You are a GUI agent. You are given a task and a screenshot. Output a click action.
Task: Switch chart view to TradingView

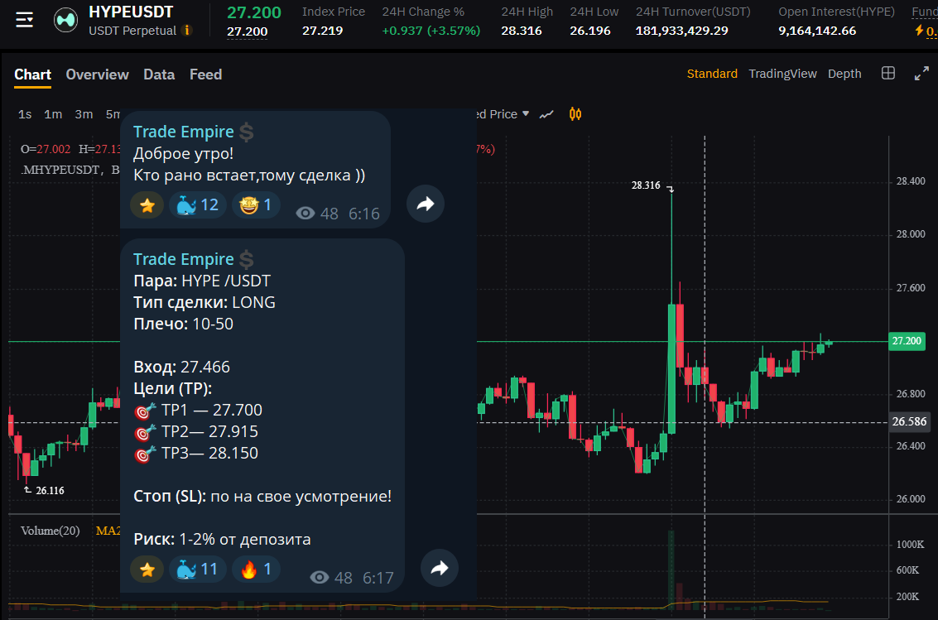[782, 74]
